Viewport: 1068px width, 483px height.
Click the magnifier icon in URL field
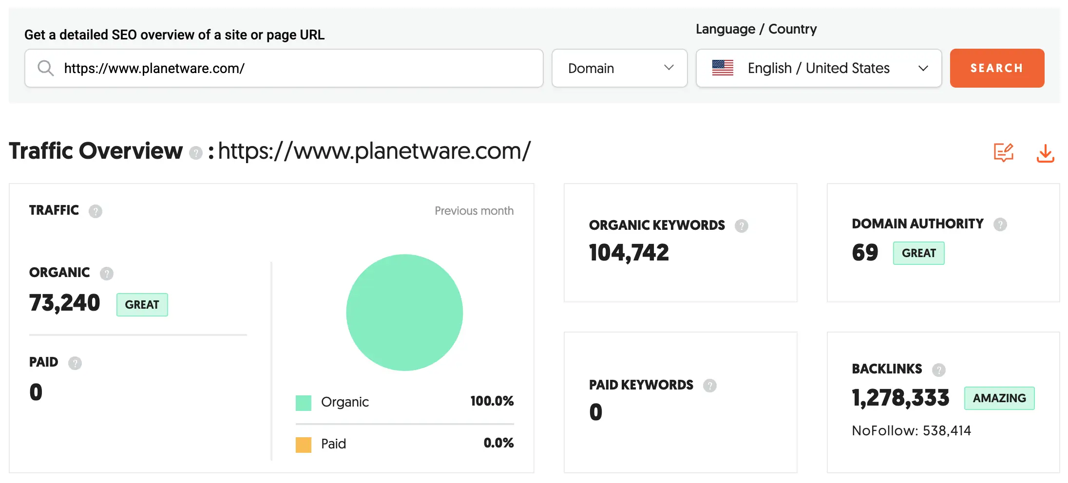click(46, 68)
